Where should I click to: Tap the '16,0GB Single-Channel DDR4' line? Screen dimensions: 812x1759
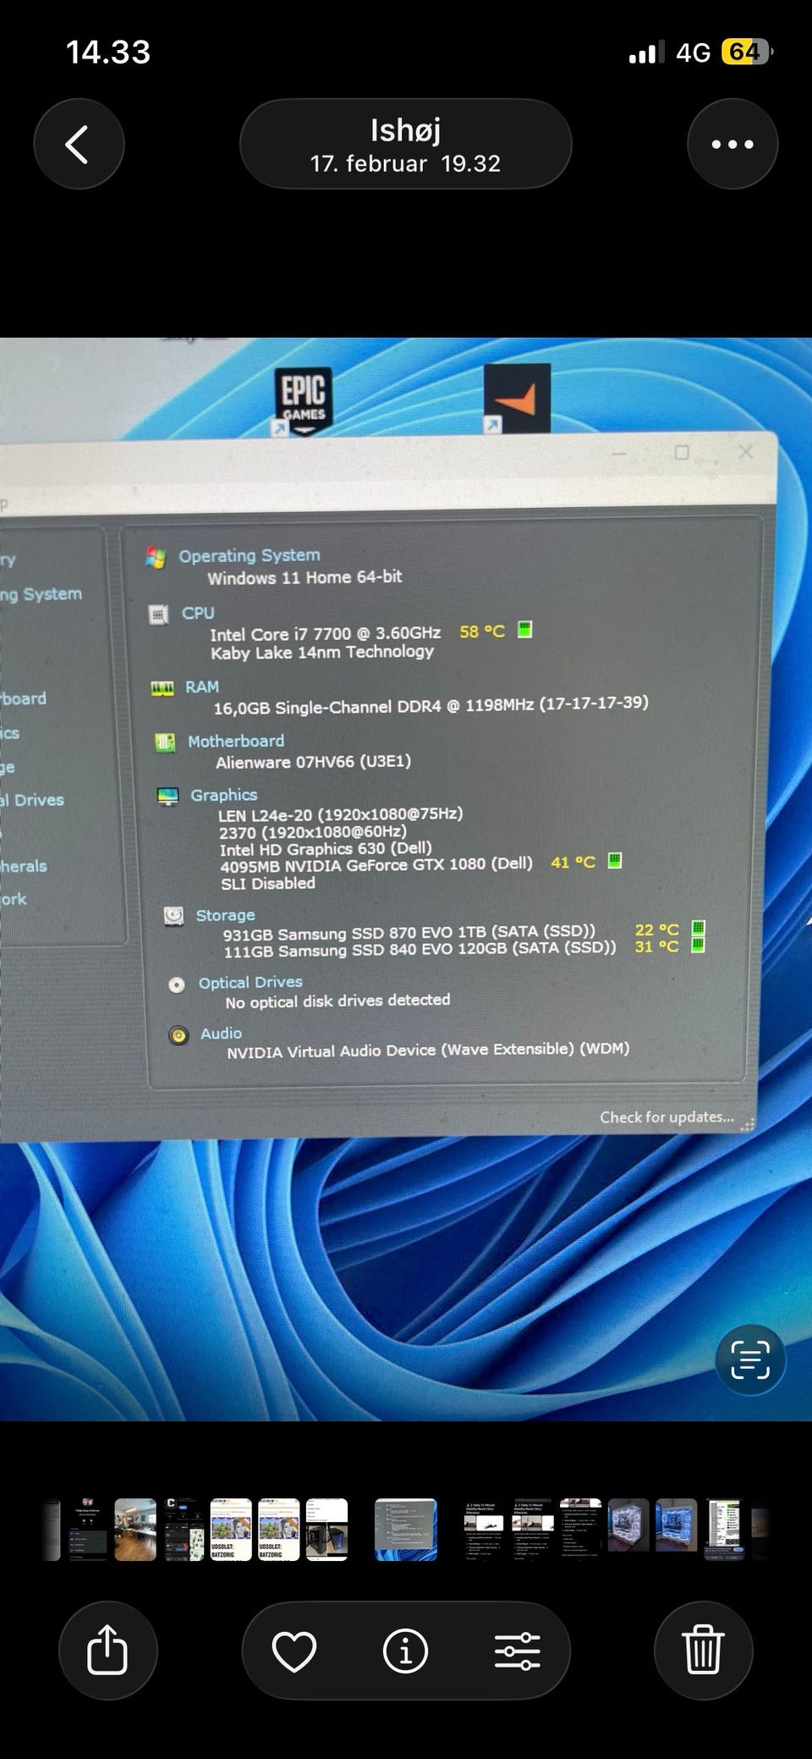point(431,705)
